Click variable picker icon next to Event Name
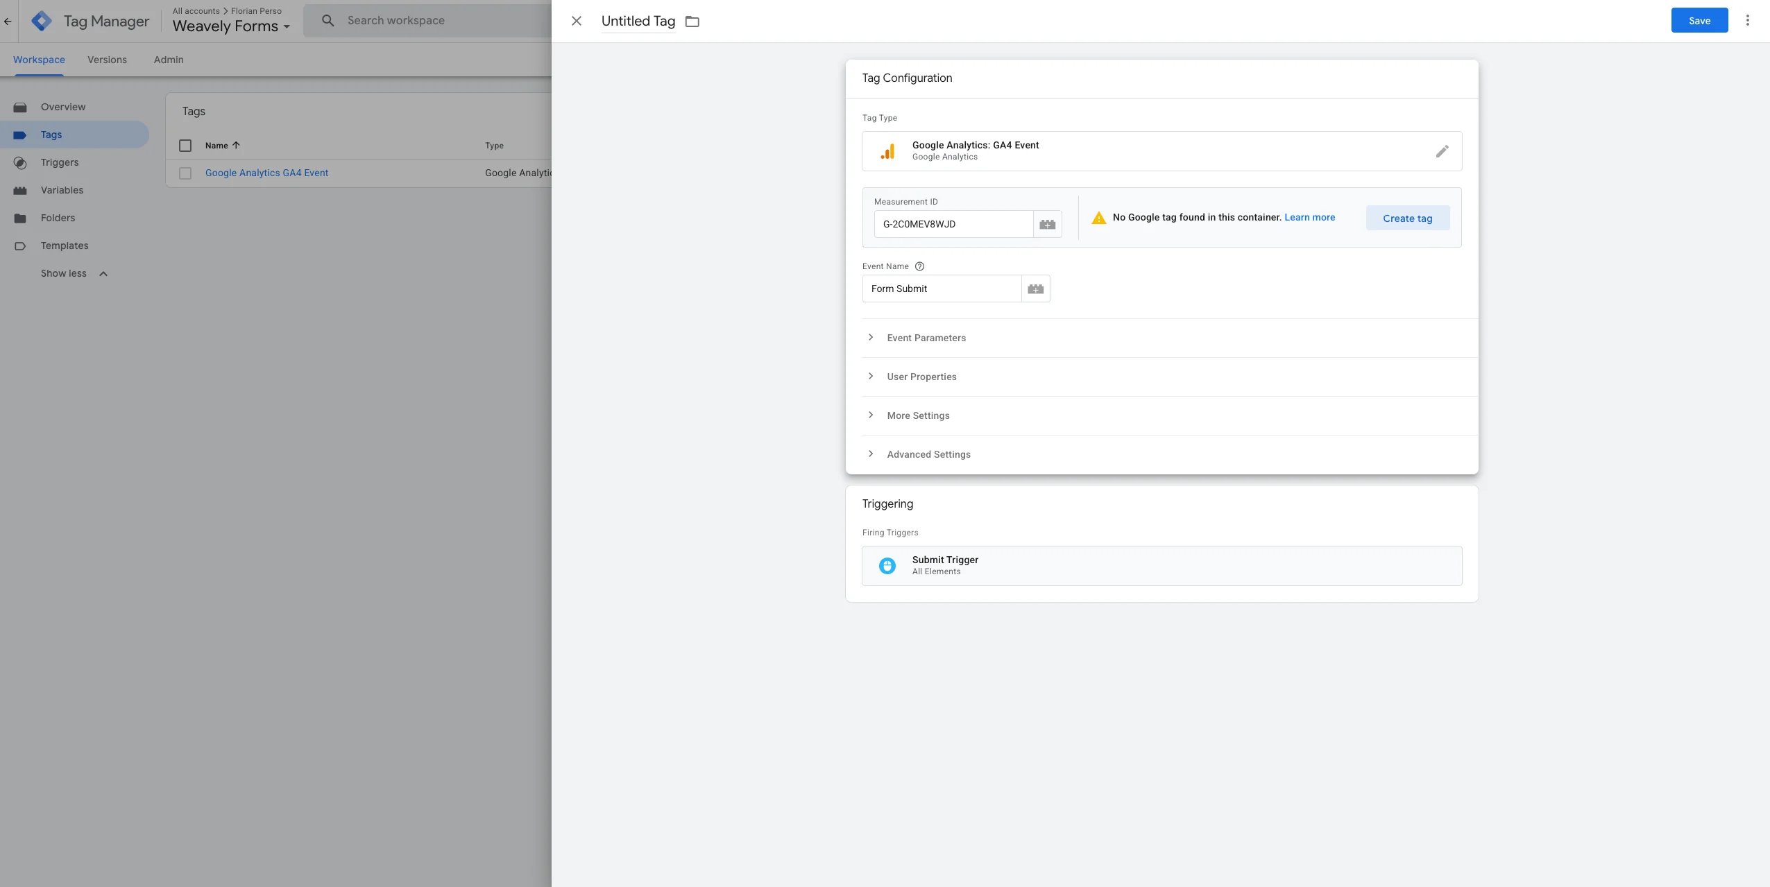 tap(1036, 289)
